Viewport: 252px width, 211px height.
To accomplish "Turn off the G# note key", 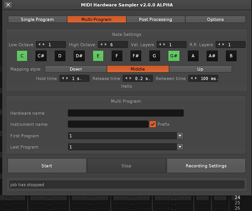I will pyautogui.click(x=174, y=56).
